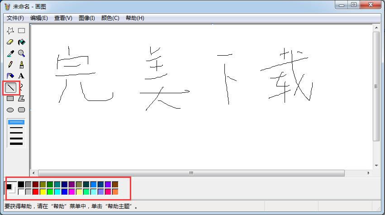Image resolution: width=385 pixels, height=215 pixels.
Task: Open the 文件(F) menu
Action: pyautogui.click(x=15, y=18)
